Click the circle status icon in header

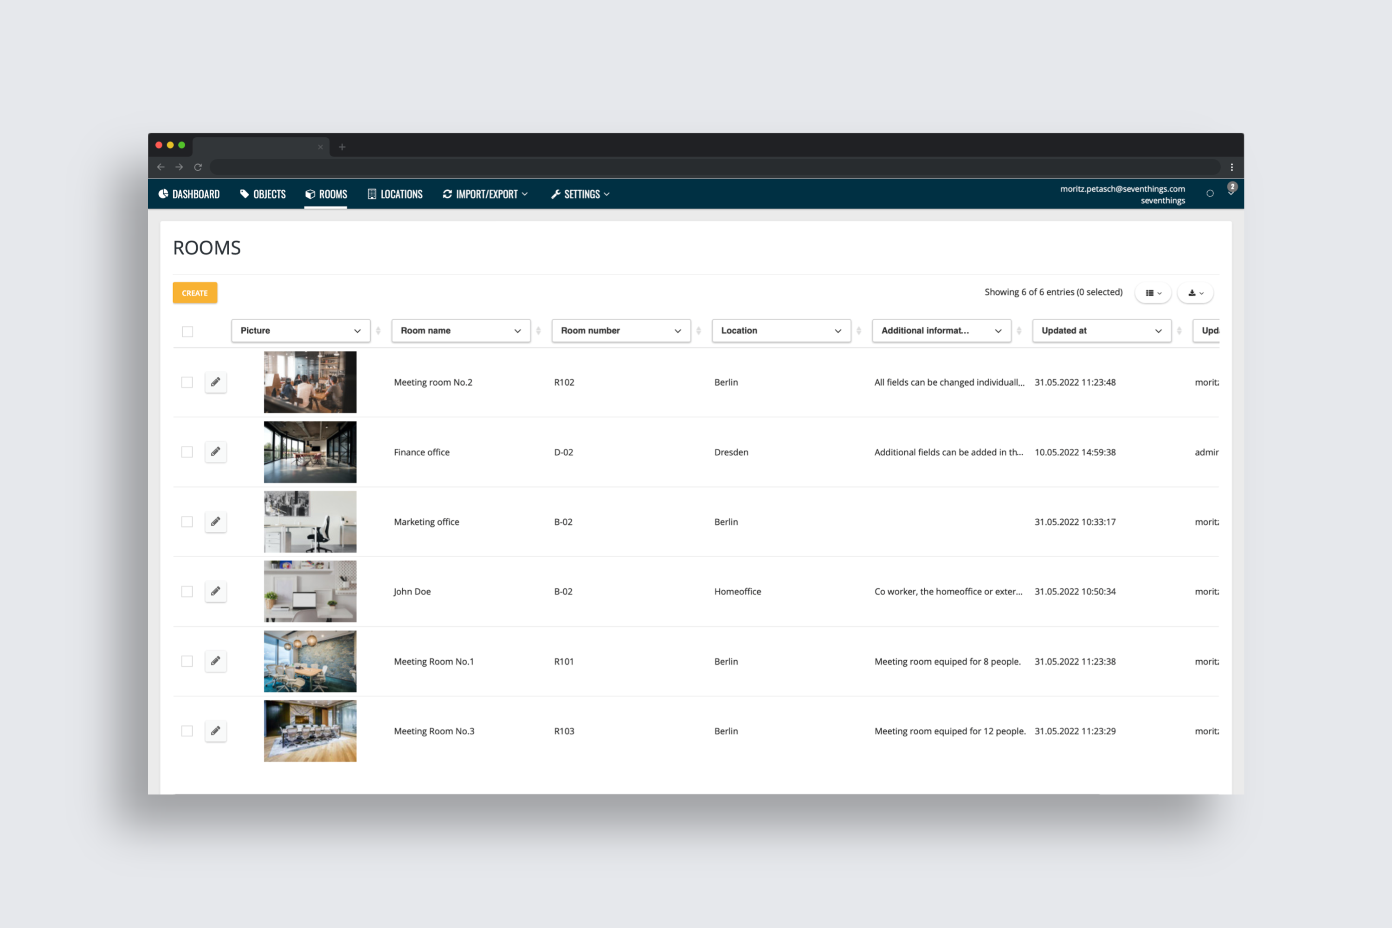(1210, 193)
